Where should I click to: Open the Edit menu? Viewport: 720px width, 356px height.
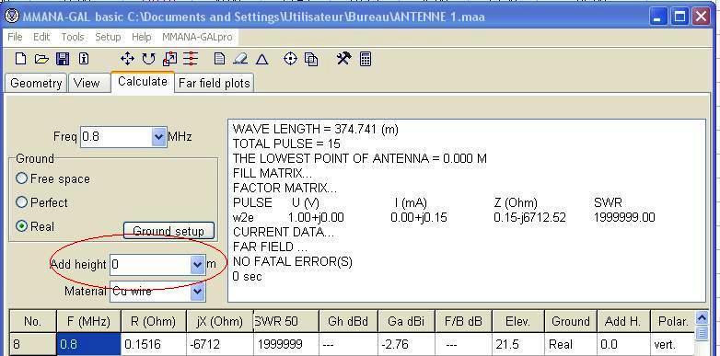coord(41,37)
